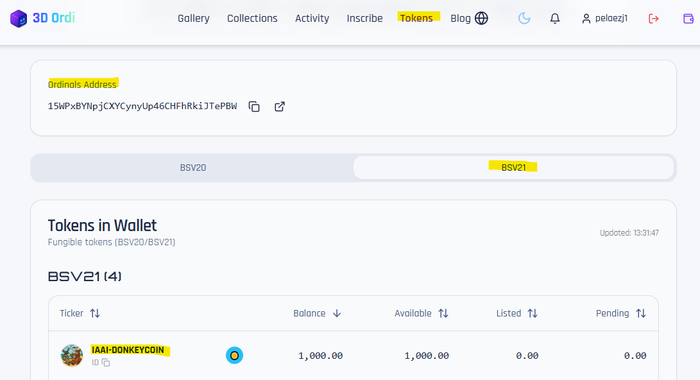700x380 pixels.
Task: Click the Listed 0.00 value
Action: tap(527, 356)
